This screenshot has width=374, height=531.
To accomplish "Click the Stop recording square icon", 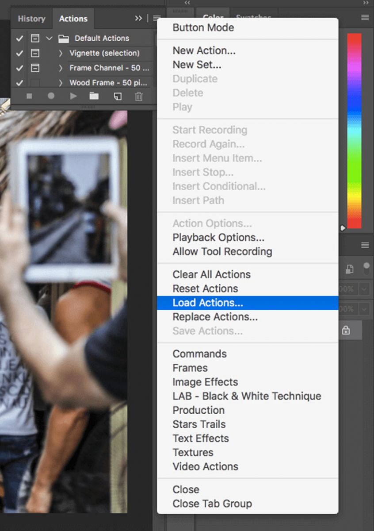I will click(x=29, y=96).
